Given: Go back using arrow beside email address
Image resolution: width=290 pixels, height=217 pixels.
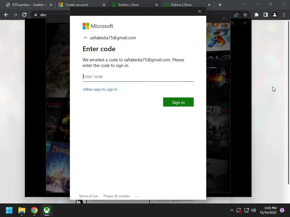Looking at the screenshot, I should coord(86,38).
